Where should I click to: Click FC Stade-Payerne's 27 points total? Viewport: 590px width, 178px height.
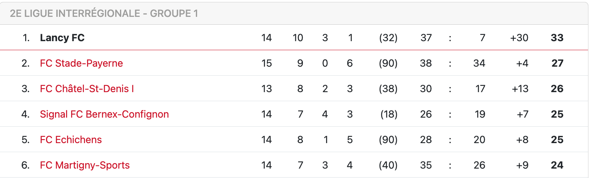(x=557, y=63)
